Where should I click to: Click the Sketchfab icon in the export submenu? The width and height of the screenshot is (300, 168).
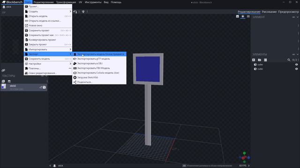(x=75, y=77)
